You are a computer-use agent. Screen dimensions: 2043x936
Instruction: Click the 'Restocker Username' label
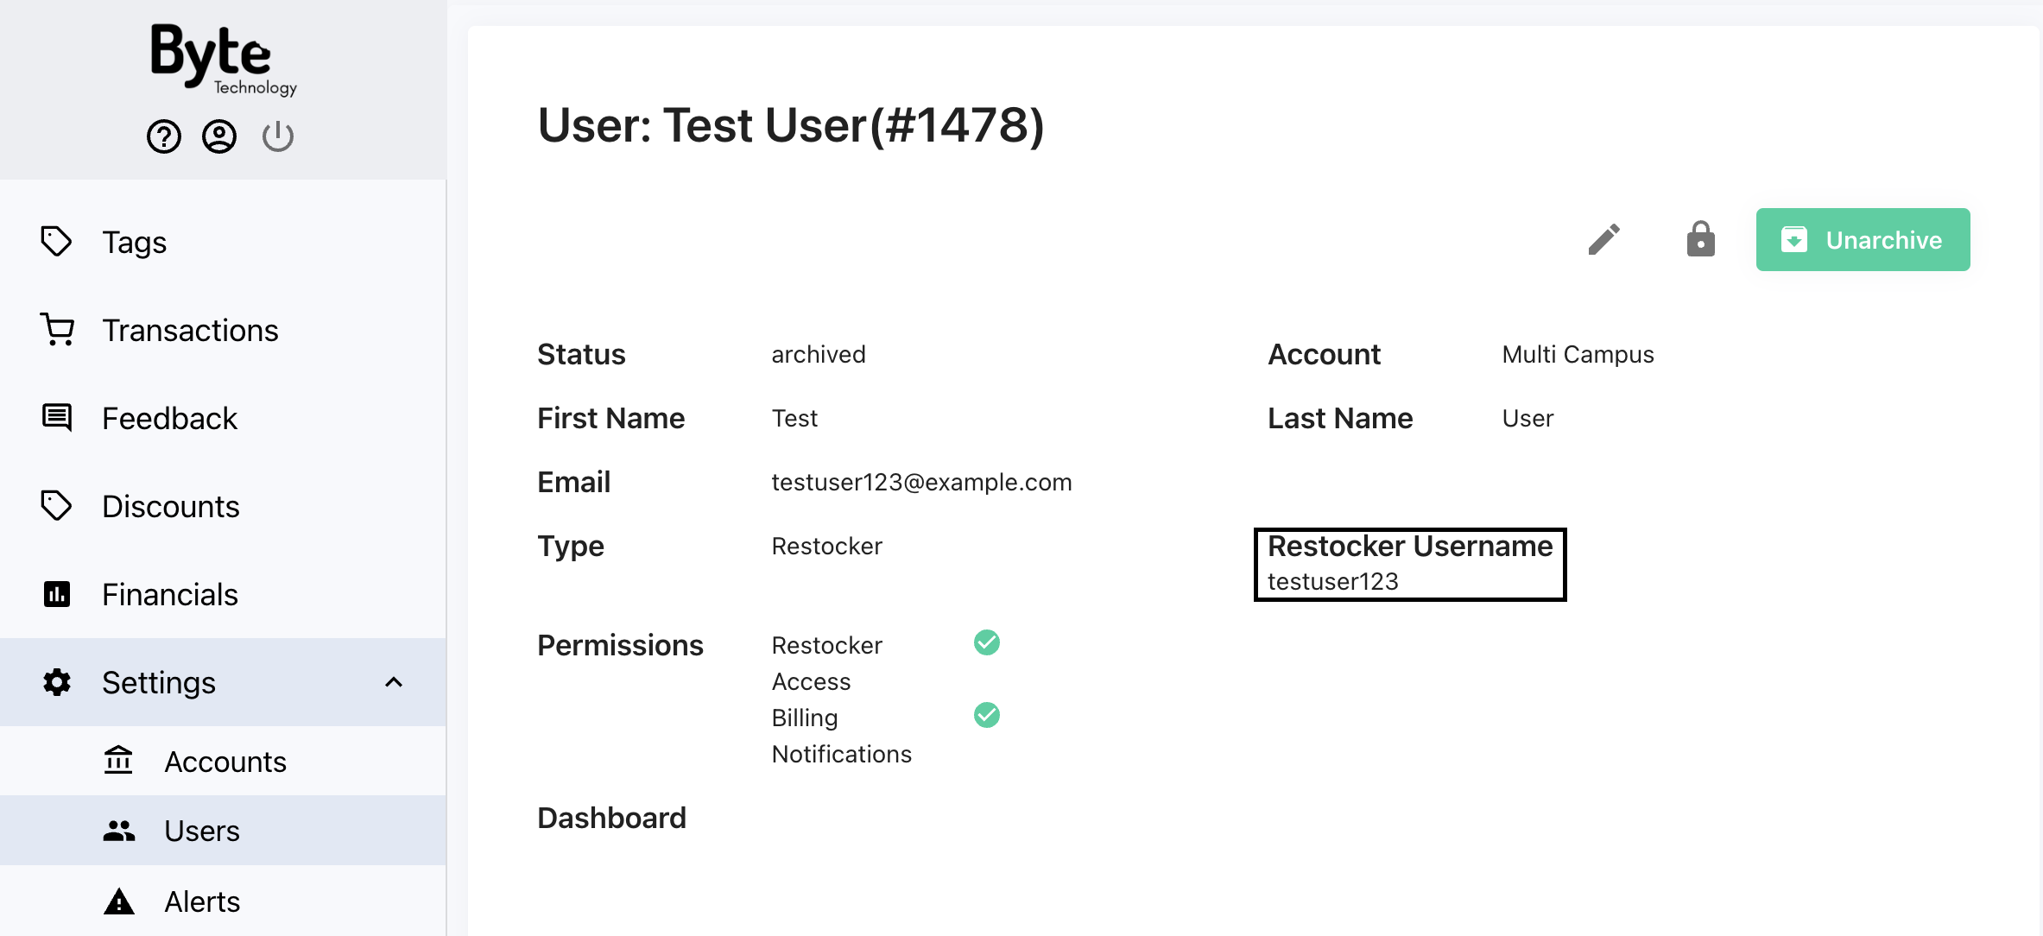click(x=1410, y=546)
